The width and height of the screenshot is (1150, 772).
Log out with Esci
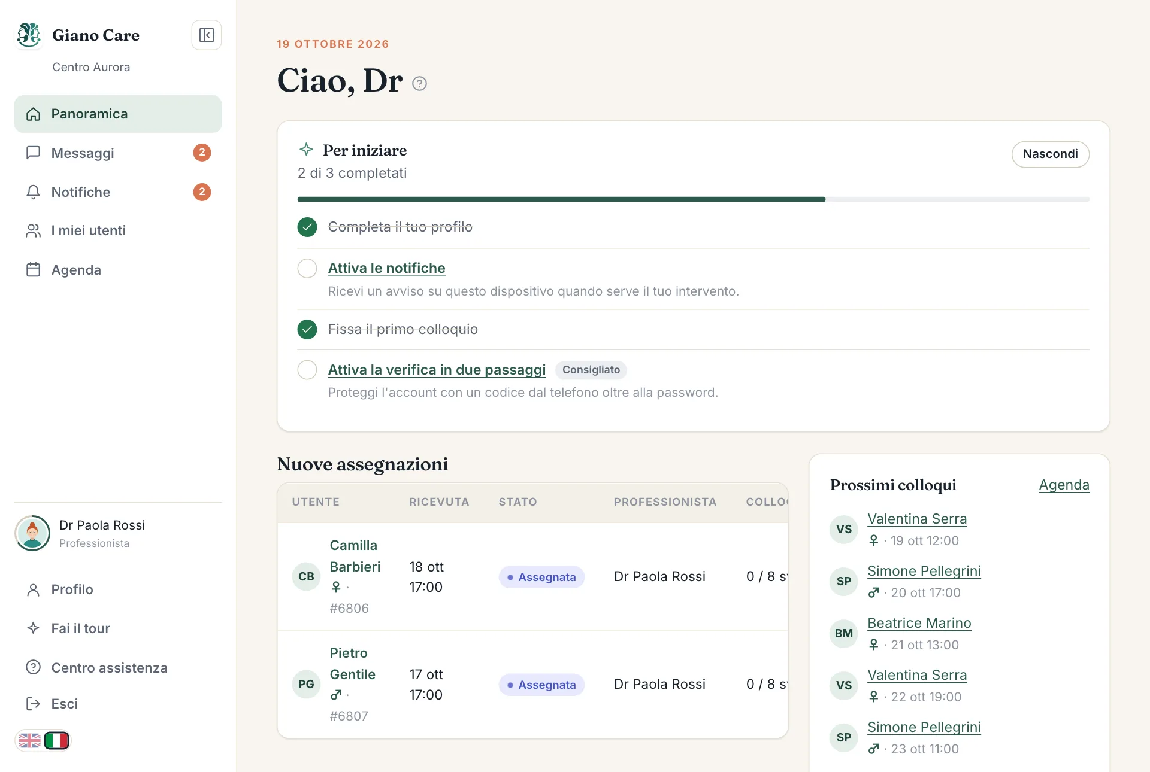point(118,704)
